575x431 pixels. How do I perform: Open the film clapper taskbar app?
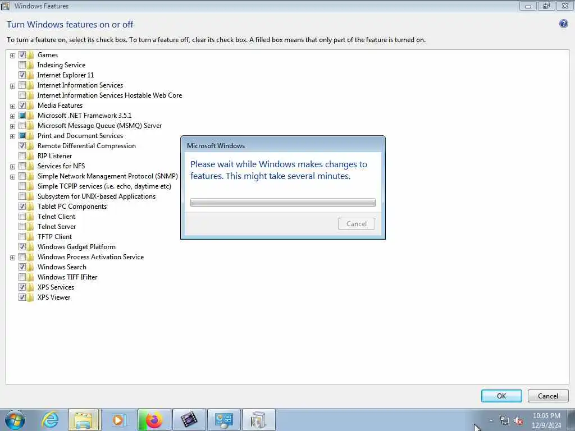coord(189,420)
